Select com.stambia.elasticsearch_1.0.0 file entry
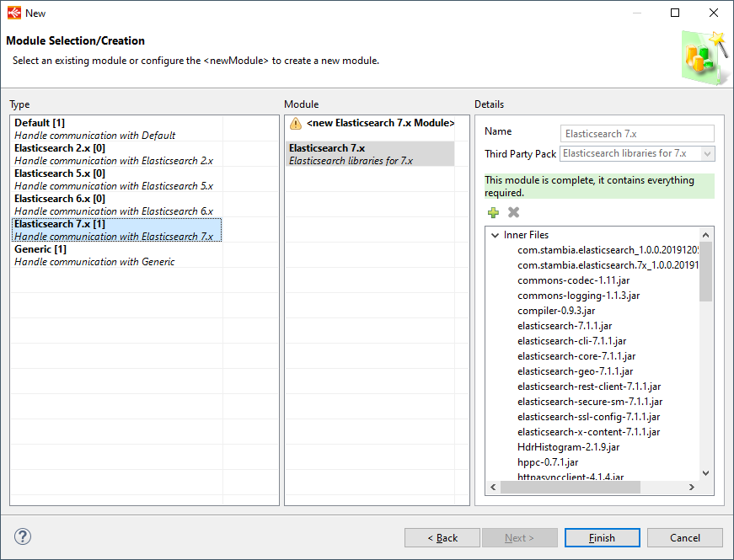Viewport: 734px width, 560px height. tap(608, 250)
